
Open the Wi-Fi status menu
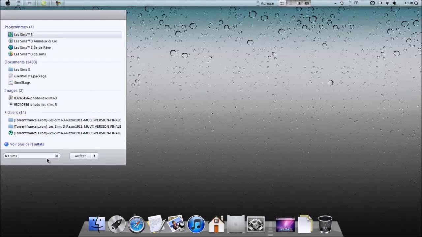click(387, 3)
